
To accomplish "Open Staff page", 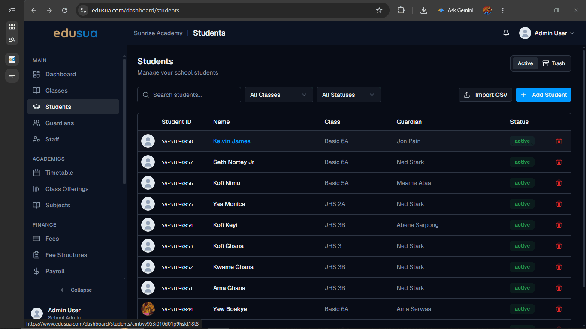I will coord(73,139).
